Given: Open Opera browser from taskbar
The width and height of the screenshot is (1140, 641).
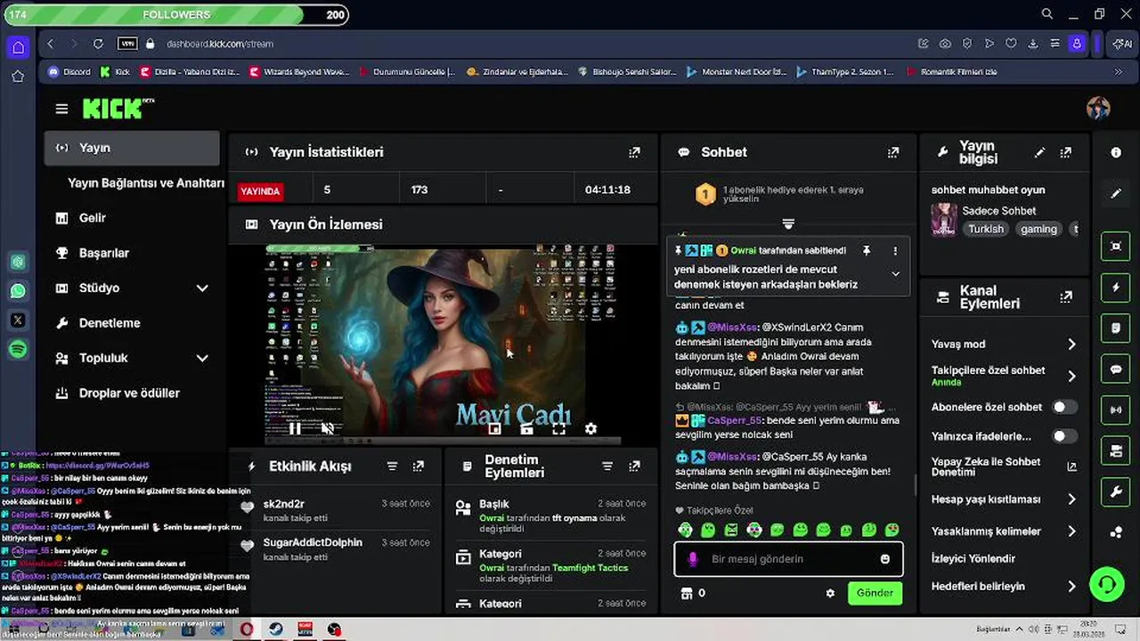Looking at the screenshot, I should 246,629.
